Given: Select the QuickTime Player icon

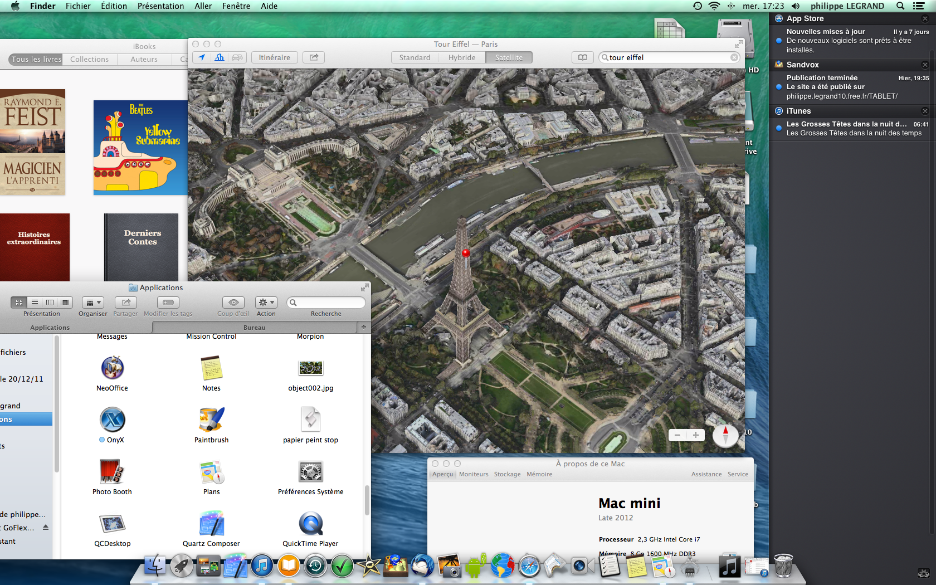Looking at the screenshot, I should click(311, 523).
